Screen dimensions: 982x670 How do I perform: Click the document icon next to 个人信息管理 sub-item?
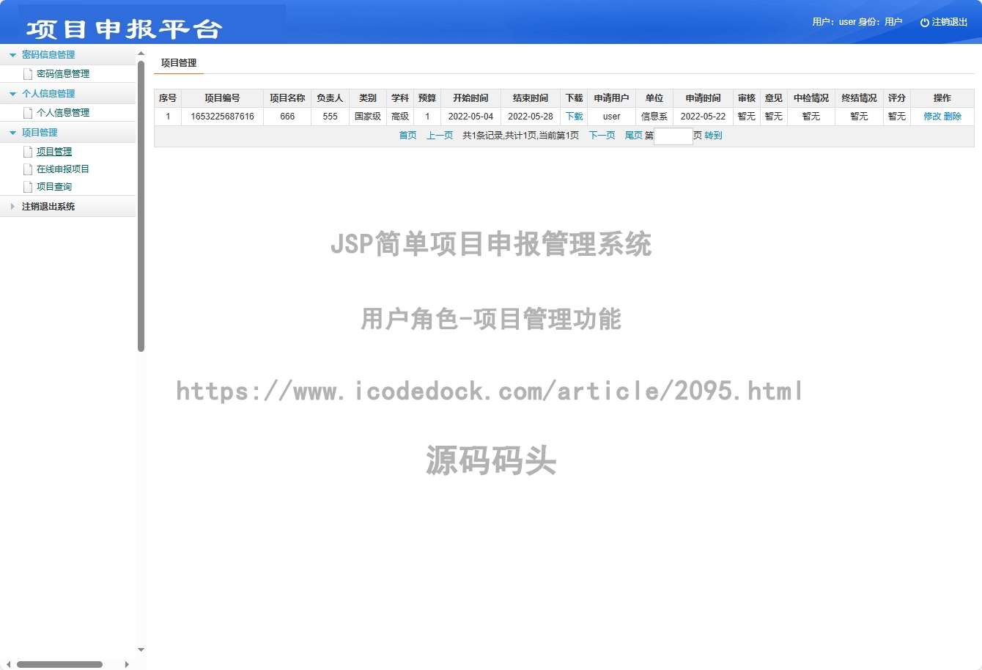pyautogui.click(x=28, y=112)
